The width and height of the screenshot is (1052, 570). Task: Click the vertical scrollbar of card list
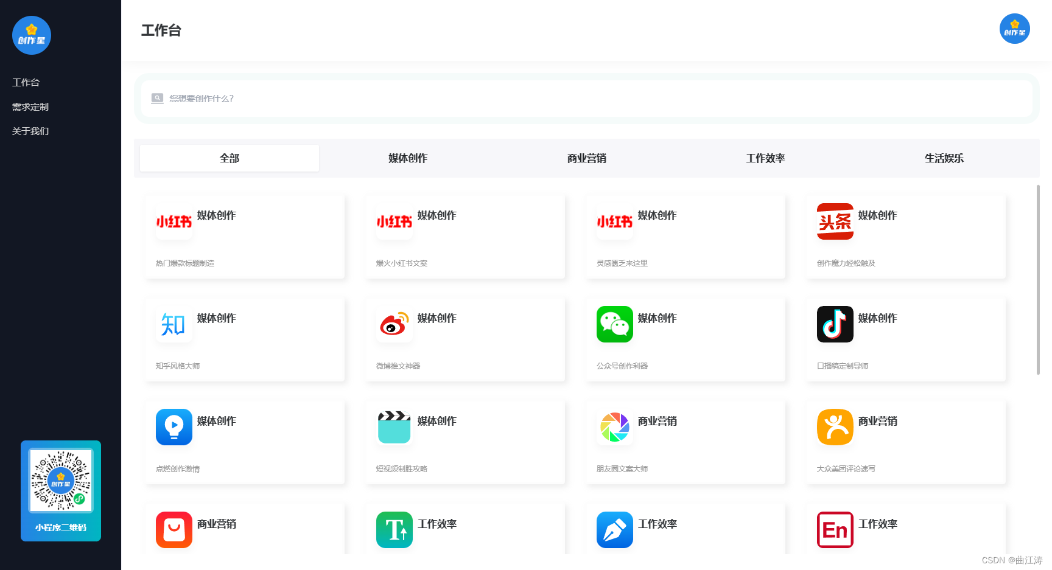point(1038,280)
